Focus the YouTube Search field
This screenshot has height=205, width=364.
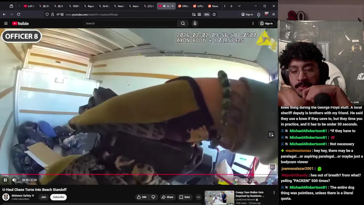[x=130, y=23]
